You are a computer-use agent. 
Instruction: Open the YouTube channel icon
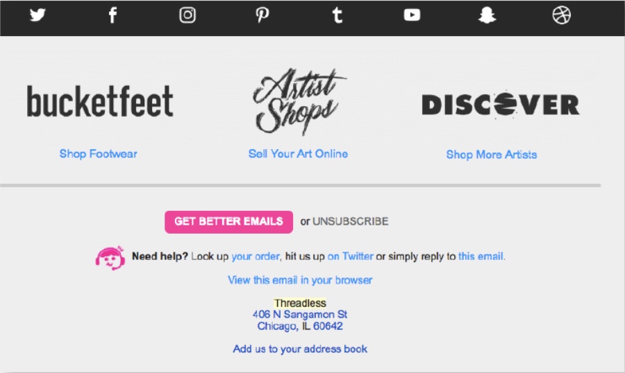[412, 15]
